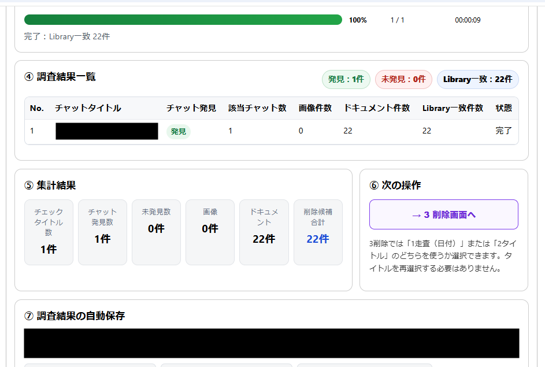This screenshot has width=545, height=367.
Task: Select the 未発見数 0件 card
Action: click(x=157, y=232)
